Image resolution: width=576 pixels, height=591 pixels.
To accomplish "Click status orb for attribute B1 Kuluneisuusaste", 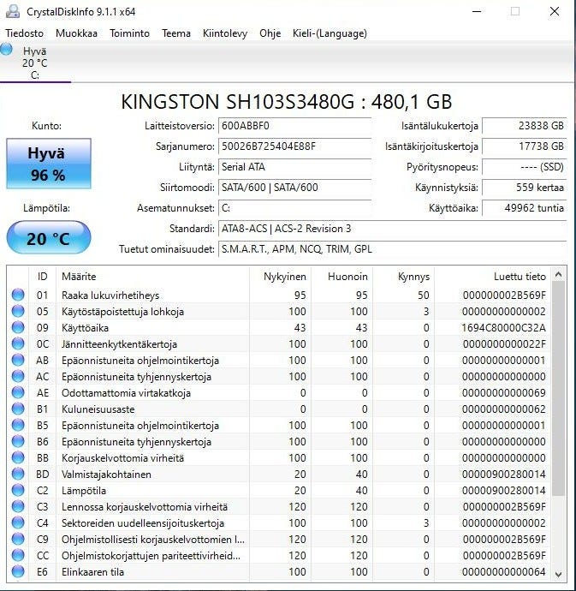I will coord(18,409).
